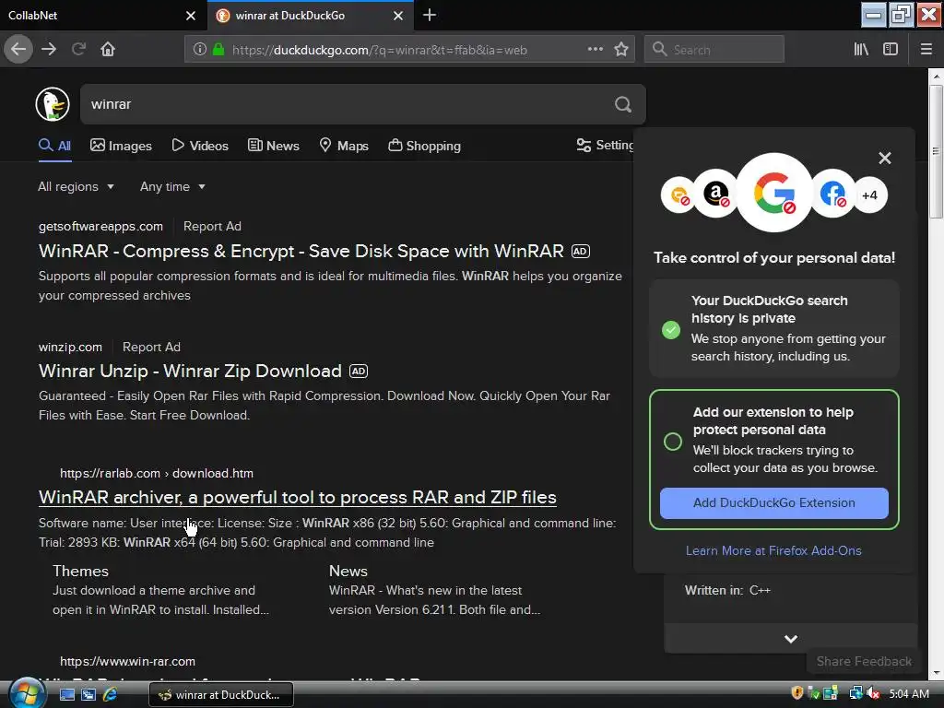Open https://www.win-rar.com result URL
This screenshot has height=708, width=944.
(x=127, y=661)
